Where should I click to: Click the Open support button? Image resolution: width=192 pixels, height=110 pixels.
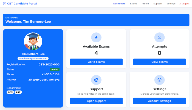point(96,101)
